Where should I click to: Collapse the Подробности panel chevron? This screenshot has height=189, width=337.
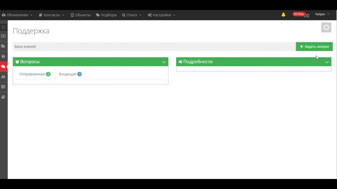327,62
